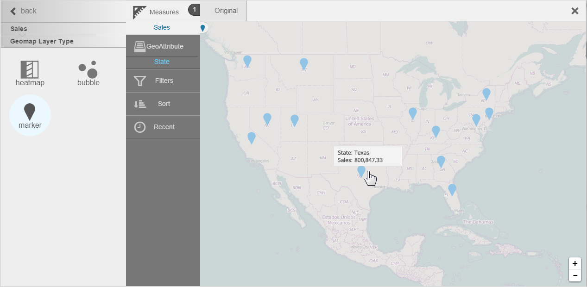587x287 pixels.
Task: Click the Texas map marker
Action: pos(361,171)
